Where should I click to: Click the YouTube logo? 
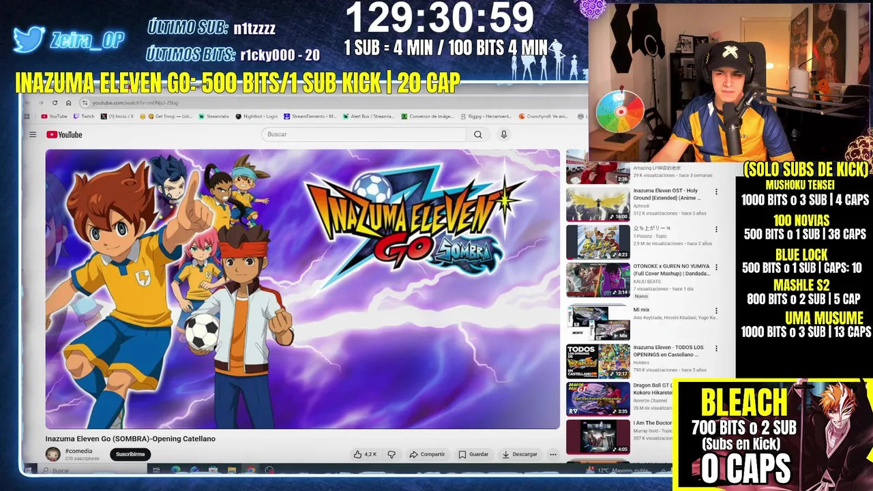(64, 134)
